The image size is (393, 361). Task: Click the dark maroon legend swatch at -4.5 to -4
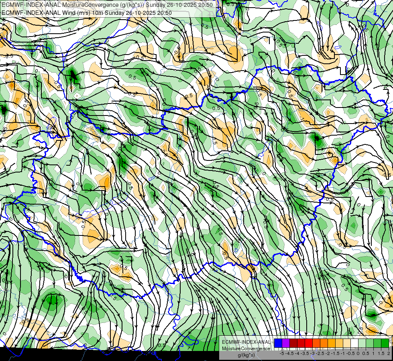point(293,343)
